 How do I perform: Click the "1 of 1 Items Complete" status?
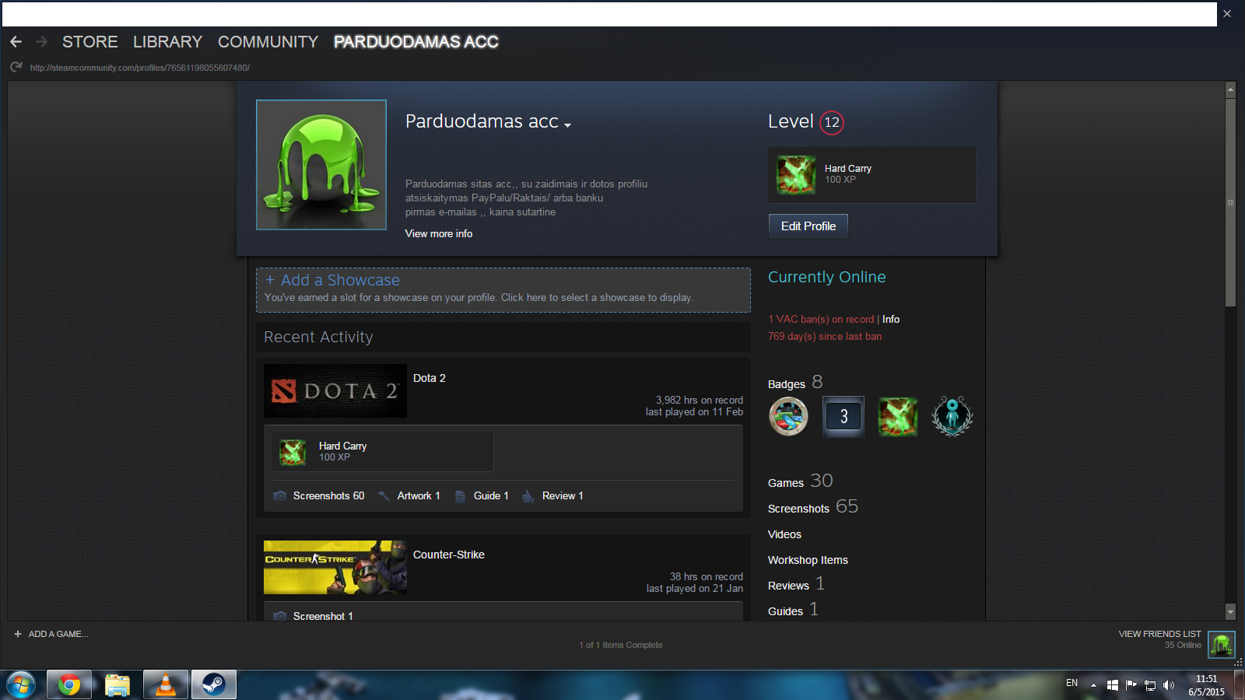click(621, 645)
